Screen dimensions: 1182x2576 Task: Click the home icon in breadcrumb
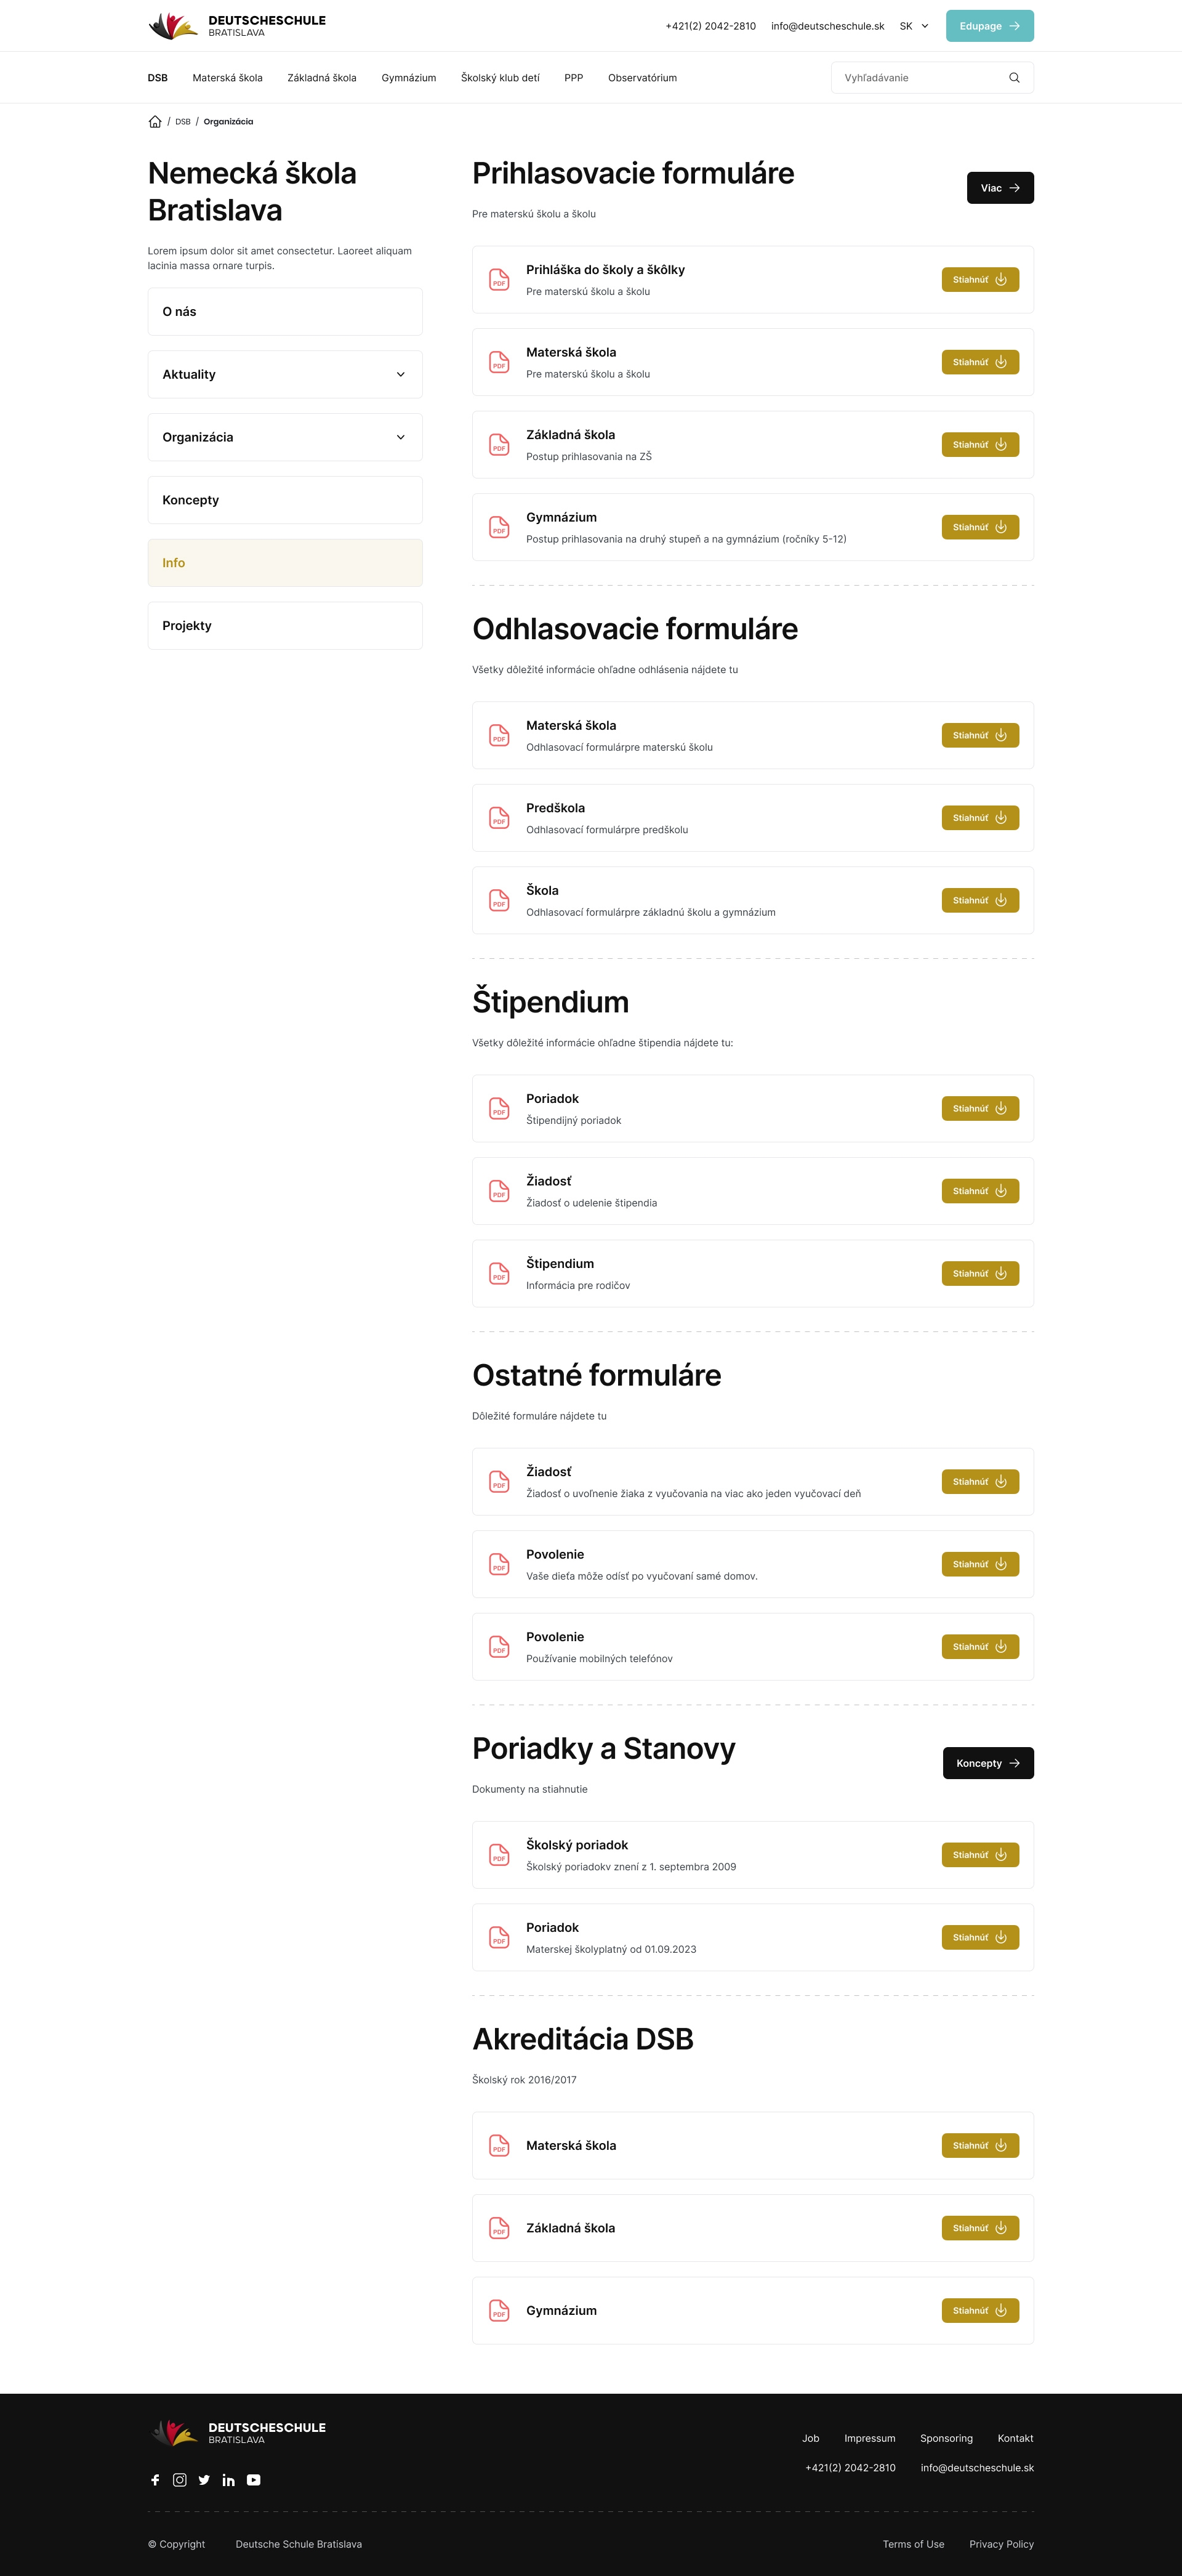[155, 122]
